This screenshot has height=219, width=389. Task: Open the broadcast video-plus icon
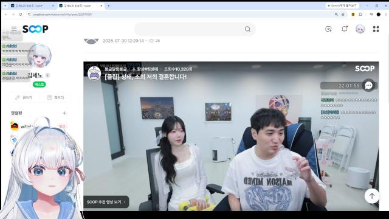coord(328,29)
